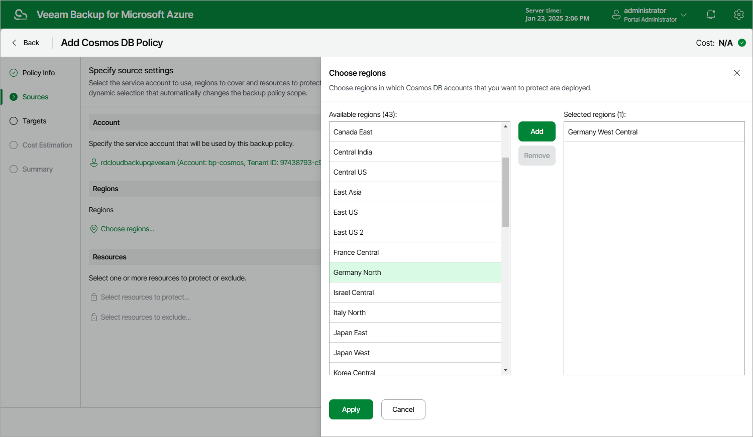Click the service account user icon
Image resolution: width=753 pixels, height=437 pixels.
pos(93,163)
